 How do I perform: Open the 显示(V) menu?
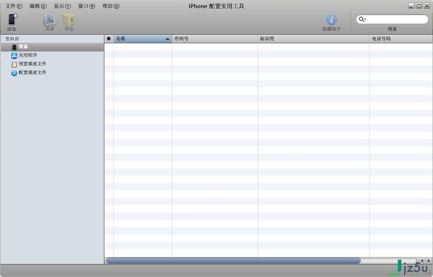click(x=62, y=6)
